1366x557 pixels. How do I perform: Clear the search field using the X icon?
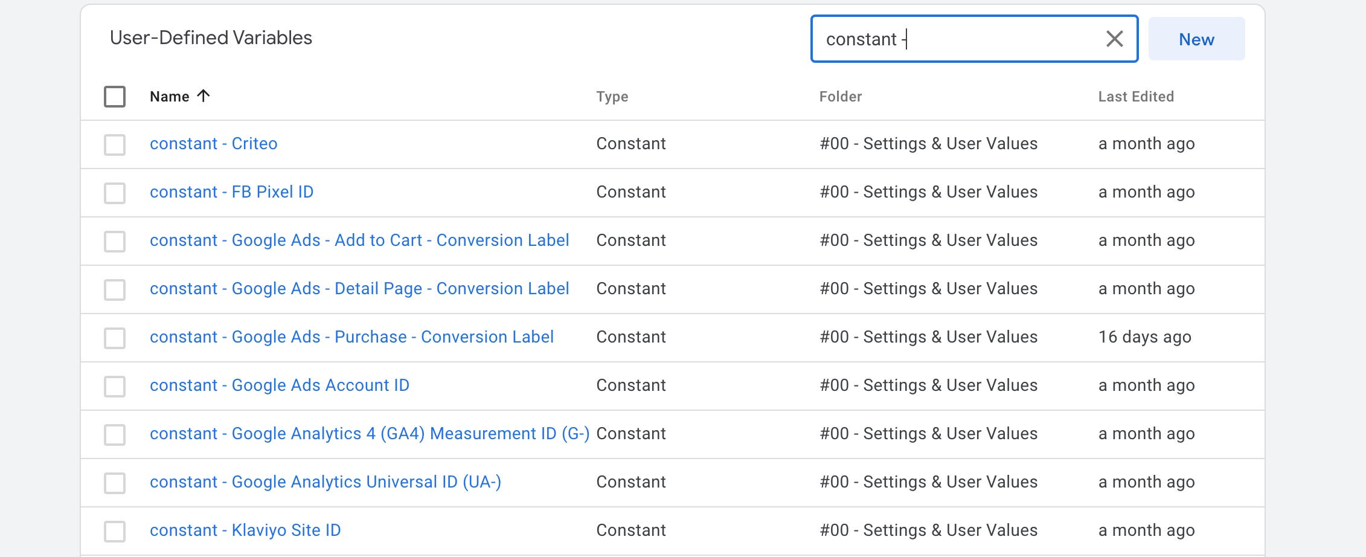[x=1115, y=39]
